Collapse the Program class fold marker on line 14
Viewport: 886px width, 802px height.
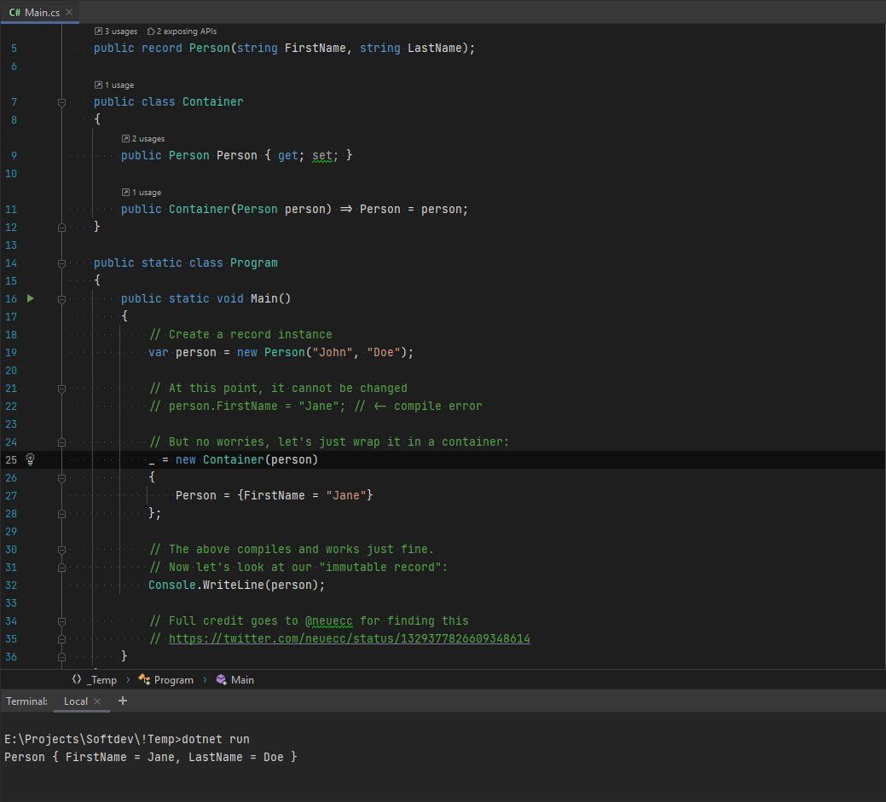coord(61,263)
